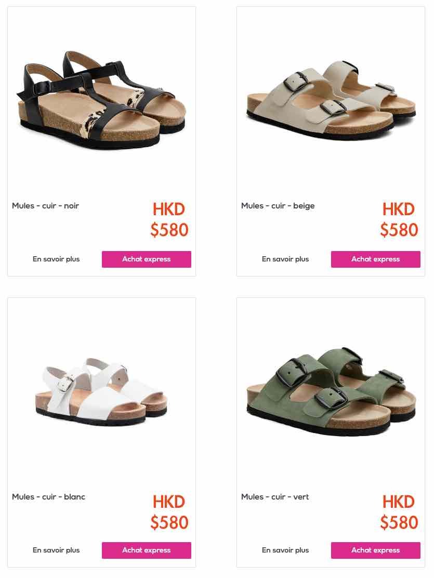Open 'En savoir plus' for blanc mules
This screenshot has width=434, height=578.
point(56,550)
